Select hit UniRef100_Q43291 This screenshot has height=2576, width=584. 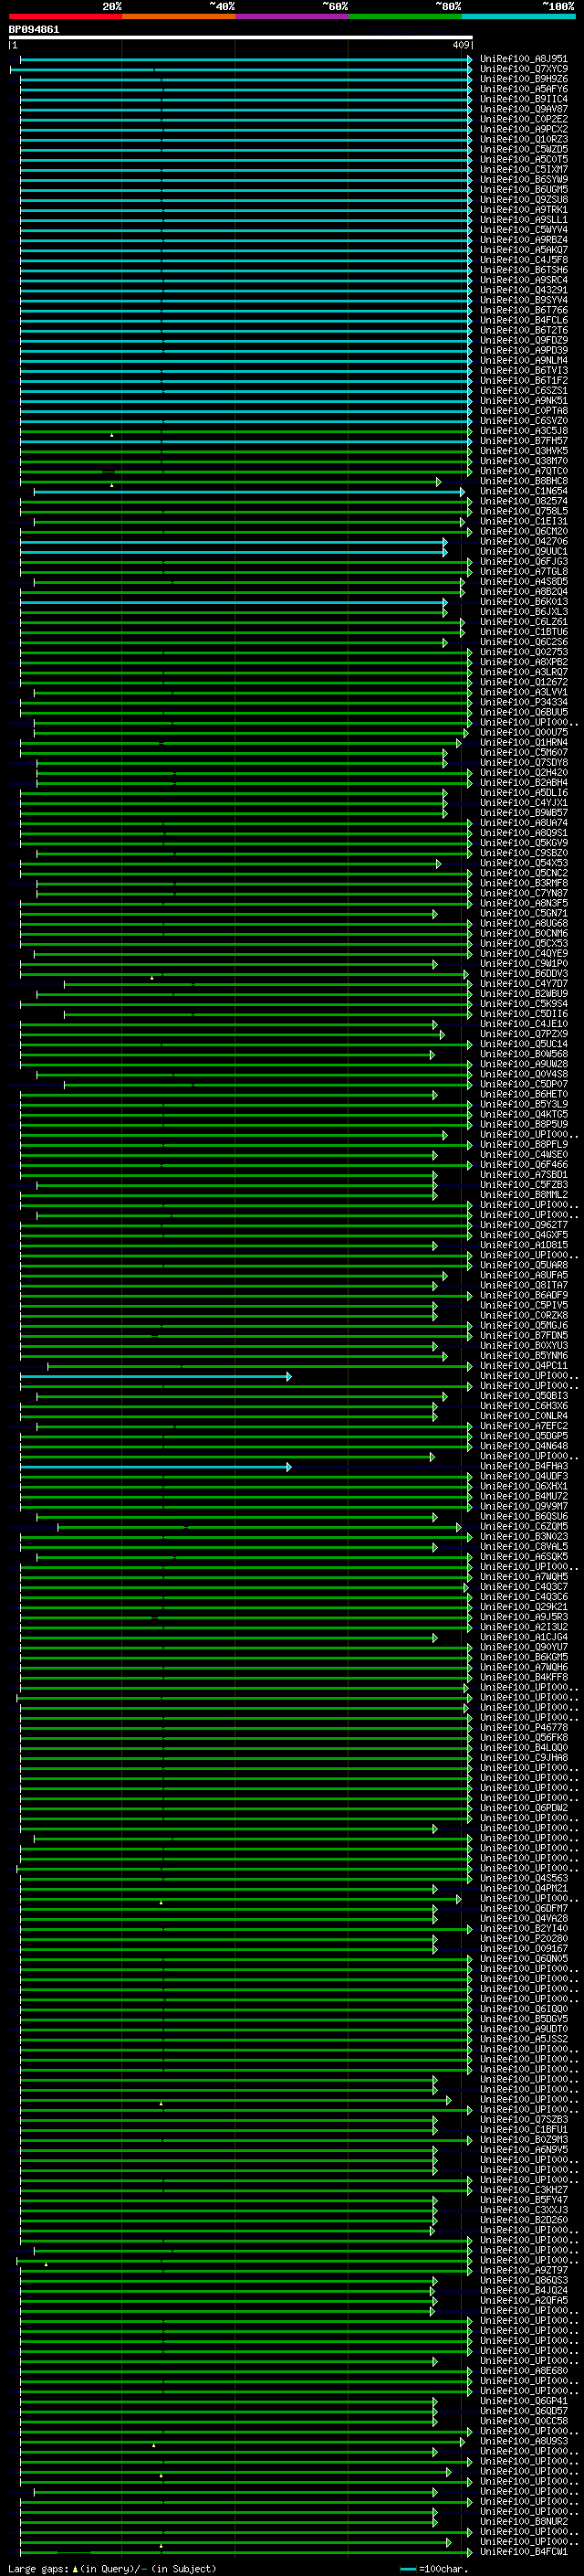[524, 290]
